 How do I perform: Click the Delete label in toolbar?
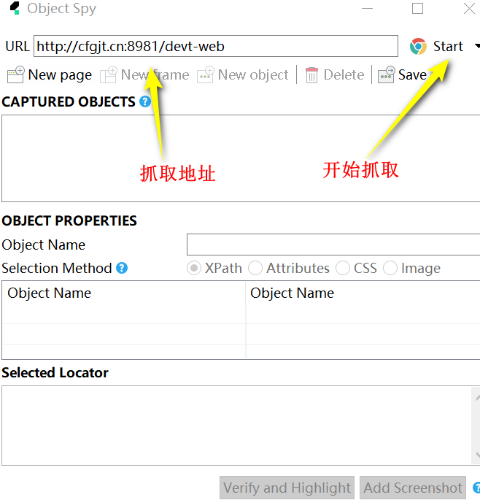tap(344, 75)
